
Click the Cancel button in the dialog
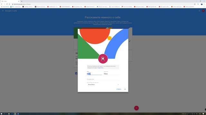(119, 89)
